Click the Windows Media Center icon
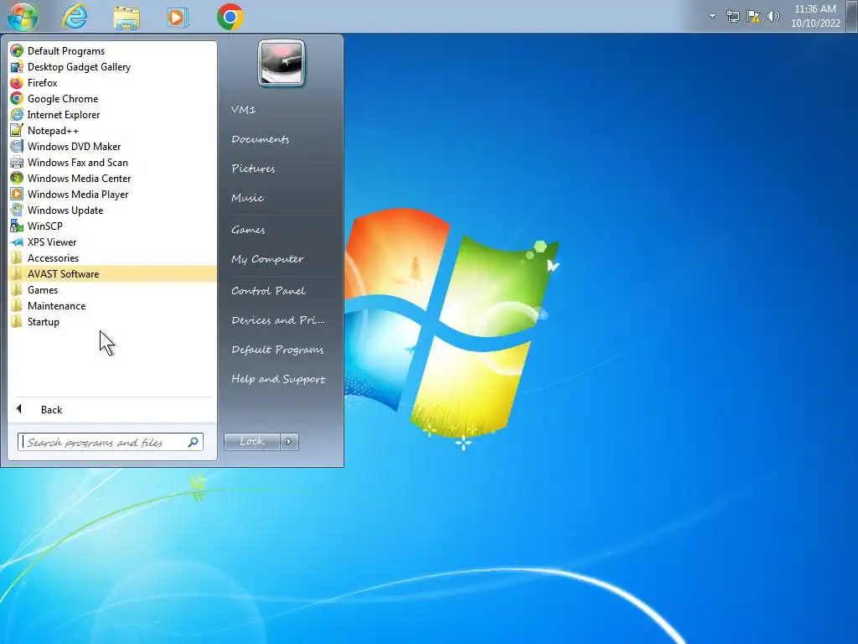The image size is (858, 644). (x=17, y=178)
